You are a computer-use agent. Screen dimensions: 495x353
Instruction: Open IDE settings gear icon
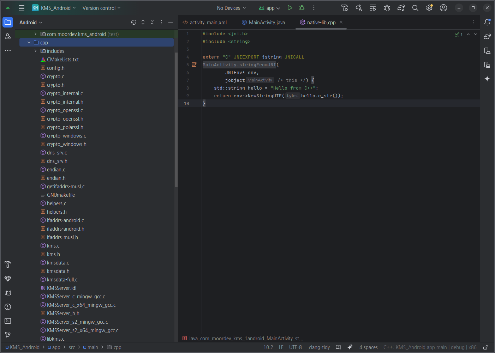429,8
